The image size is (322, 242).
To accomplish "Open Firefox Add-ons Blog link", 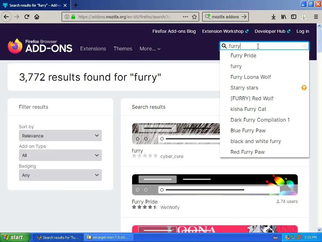I will [174, 31].
